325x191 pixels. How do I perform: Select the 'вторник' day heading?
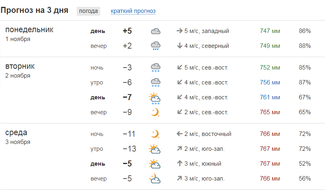point(20,66)
